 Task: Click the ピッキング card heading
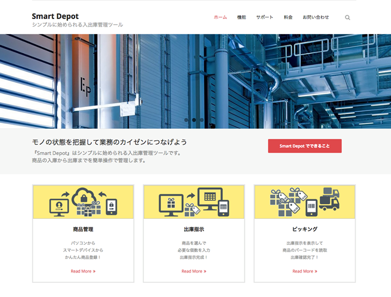(x=305, y=229)
